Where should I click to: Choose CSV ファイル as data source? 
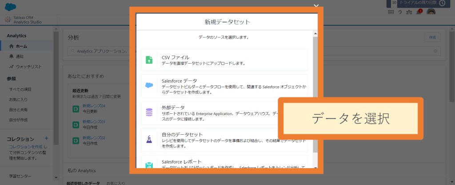click(x=224, y=60)
